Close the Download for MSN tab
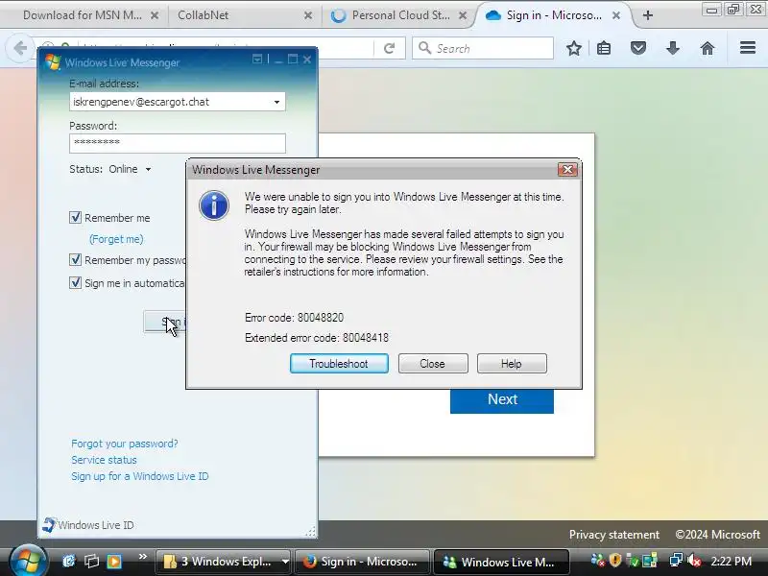 [x=155, y=15]
